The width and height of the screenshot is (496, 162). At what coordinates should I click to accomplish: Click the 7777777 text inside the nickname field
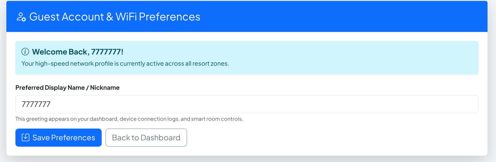36,104
